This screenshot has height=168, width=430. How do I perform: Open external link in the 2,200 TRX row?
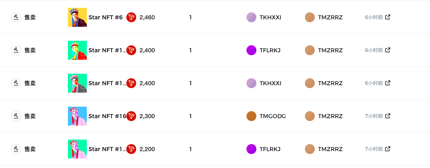[388, 149]
